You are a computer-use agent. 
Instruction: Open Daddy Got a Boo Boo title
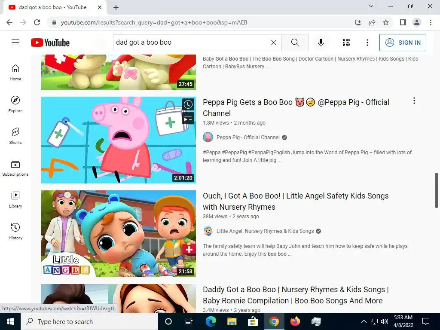click(x=296, y=295)
